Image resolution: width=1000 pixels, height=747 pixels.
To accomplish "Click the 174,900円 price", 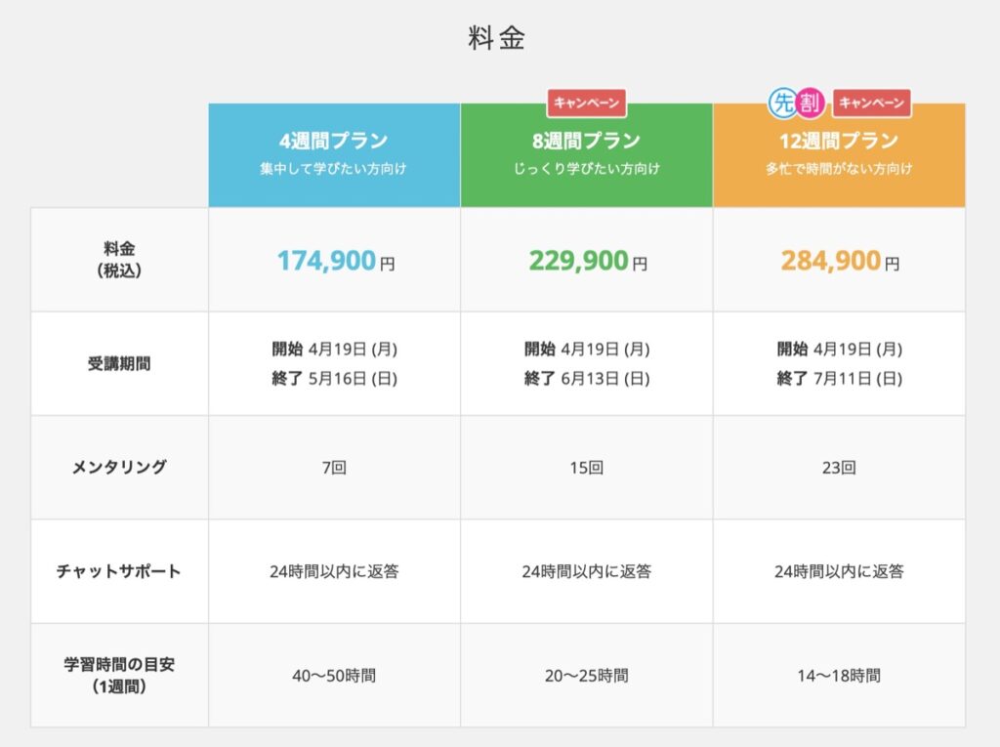I will (336, 261).
